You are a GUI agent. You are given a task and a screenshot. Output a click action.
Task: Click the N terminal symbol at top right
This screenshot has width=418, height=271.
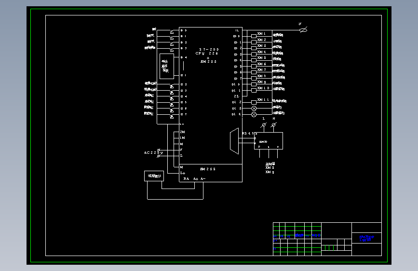click(x=303, y=30)
